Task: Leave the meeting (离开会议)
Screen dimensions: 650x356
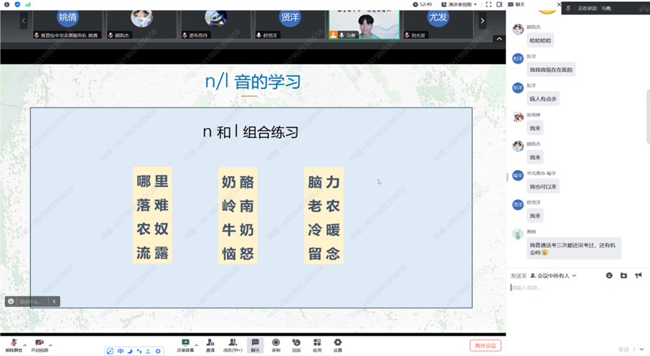Action: pos(485,345)
